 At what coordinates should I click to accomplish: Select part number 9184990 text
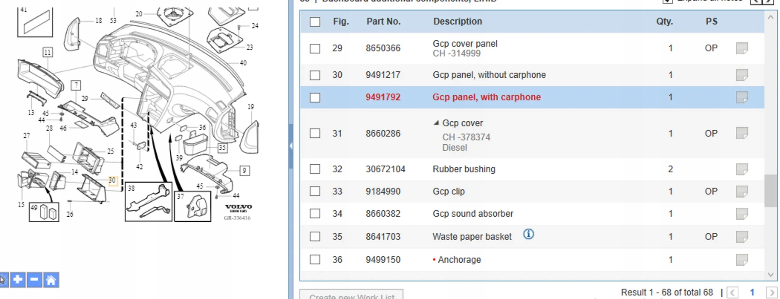click(383, 191)
